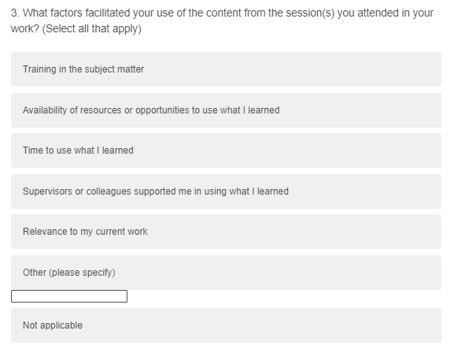
Task: Tick 'Time to use what I learned'
Action: (226, 150)
